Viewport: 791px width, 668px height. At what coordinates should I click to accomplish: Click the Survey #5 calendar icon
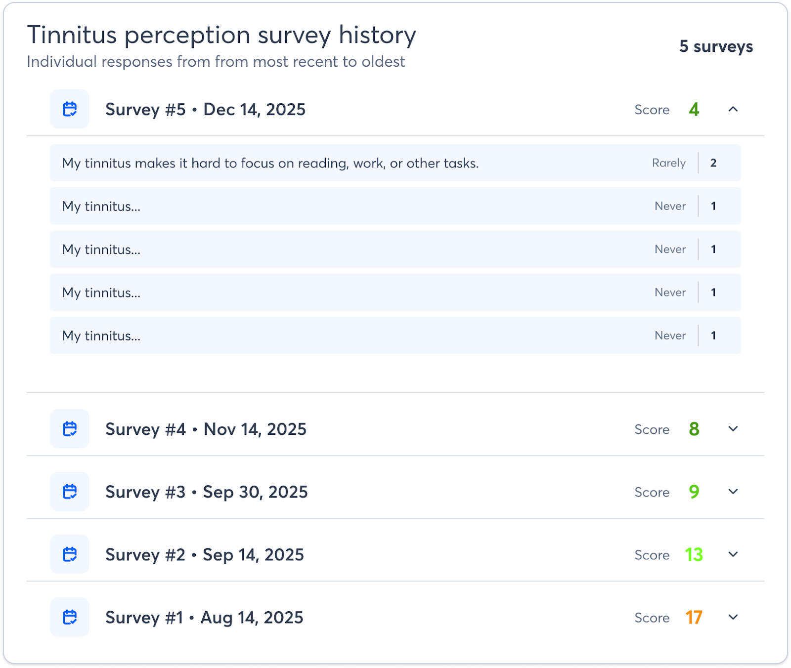[70, 109]
